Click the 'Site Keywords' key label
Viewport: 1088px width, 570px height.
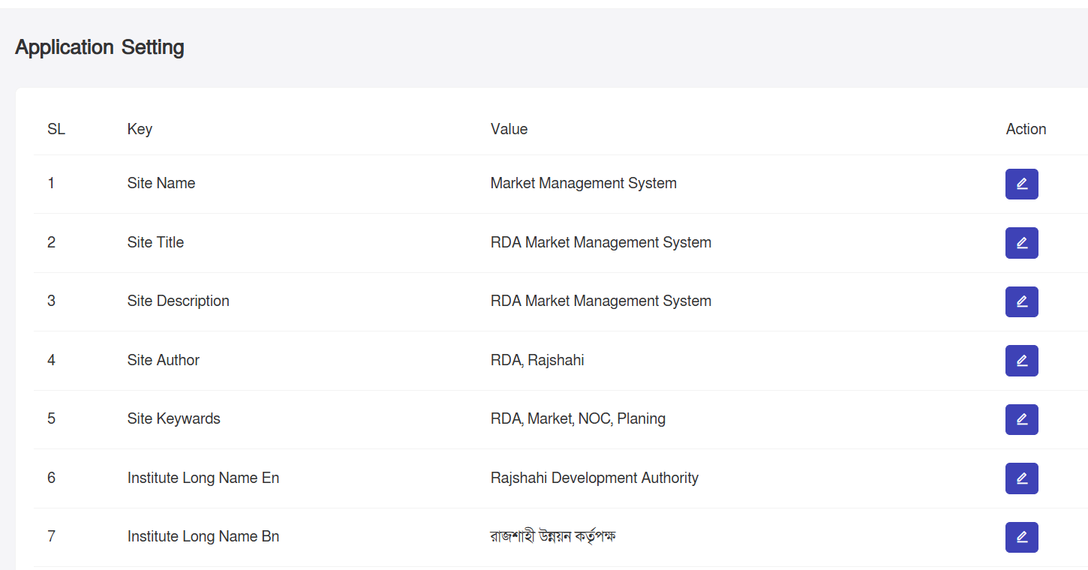click(174, 418)
